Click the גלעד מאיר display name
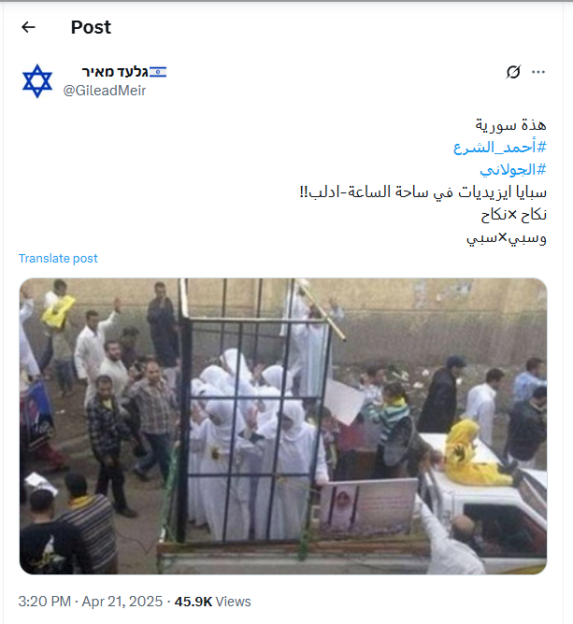The height and width of the screenshot is (624, 573). click(x=115, y=72)
